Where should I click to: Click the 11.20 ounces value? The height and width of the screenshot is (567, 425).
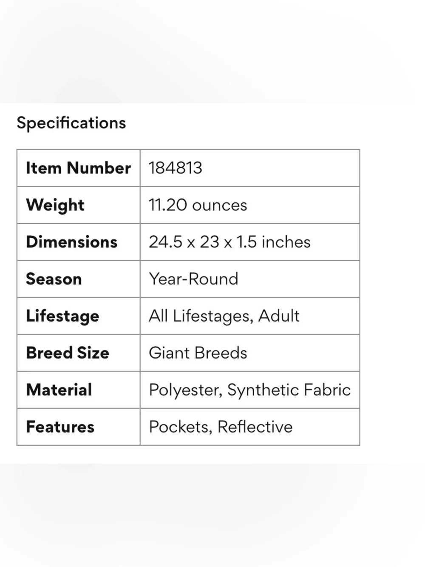click(x=198, y=205)
